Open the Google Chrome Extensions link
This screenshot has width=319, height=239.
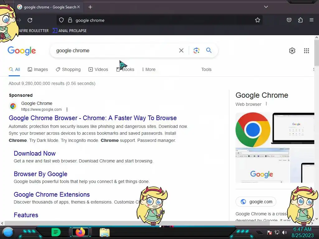(x=52, y=194)
